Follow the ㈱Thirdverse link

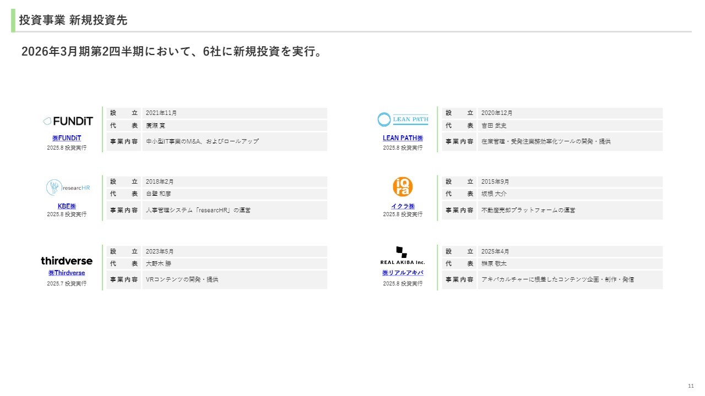tap(67, 273)
